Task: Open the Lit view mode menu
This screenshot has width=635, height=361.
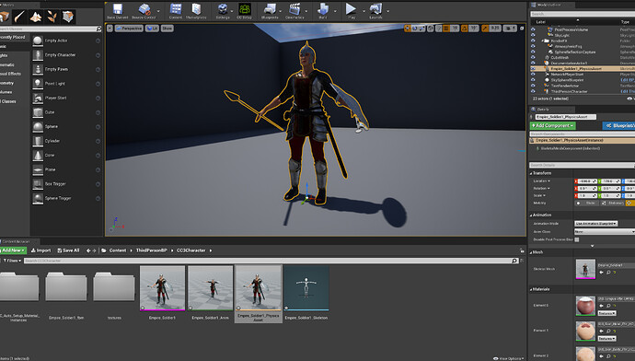Action: pos(152,29)
